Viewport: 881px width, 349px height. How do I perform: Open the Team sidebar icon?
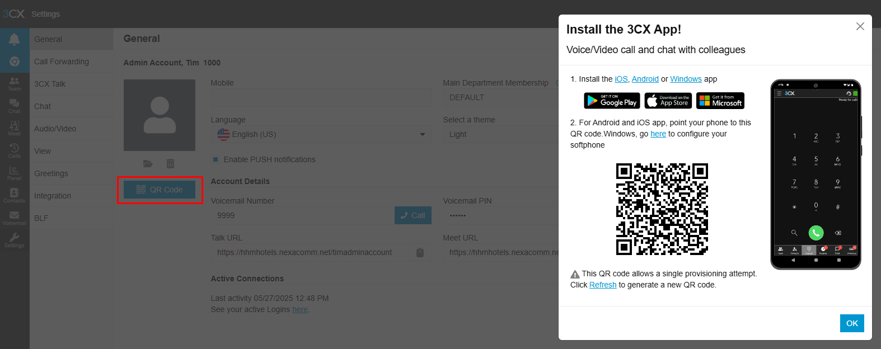pyautogui.click(x=15, y=83)
